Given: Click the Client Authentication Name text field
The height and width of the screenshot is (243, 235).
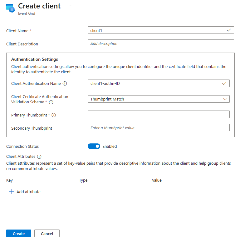Looking at the screenshot, I should pyautogui.click(x=154, y=83).
